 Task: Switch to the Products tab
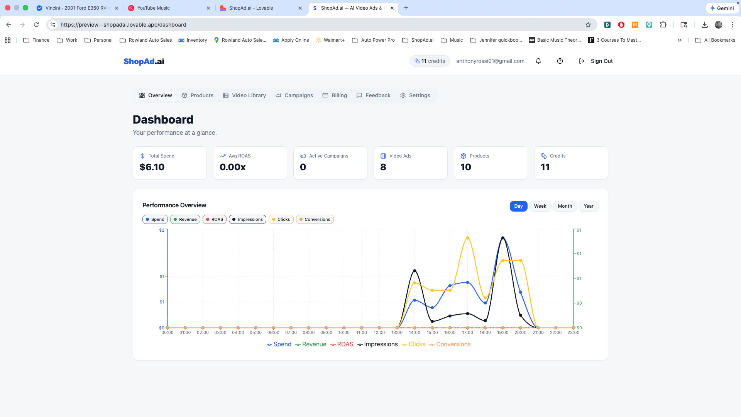[x=198, y=95]
